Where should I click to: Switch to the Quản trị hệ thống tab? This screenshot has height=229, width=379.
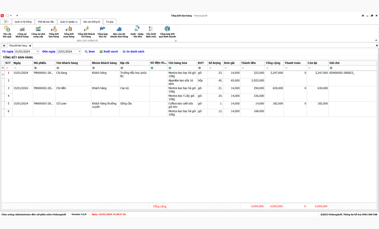tap(23, 22)
